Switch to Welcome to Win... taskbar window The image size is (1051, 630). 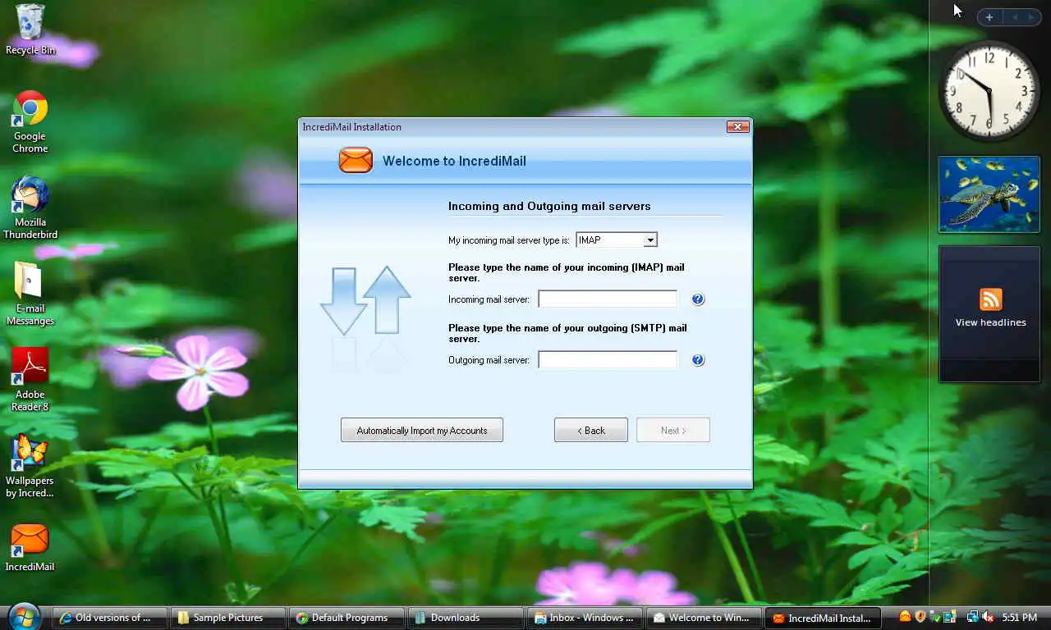tap(703, 618)
